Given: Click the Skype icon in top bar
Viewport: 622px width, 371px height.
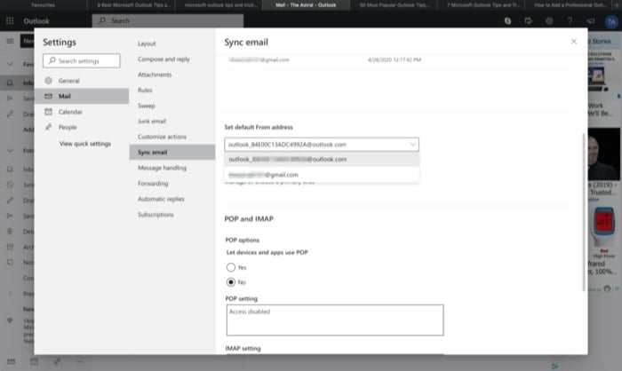Looking at the screenshot, I should (x=507, y=20).
